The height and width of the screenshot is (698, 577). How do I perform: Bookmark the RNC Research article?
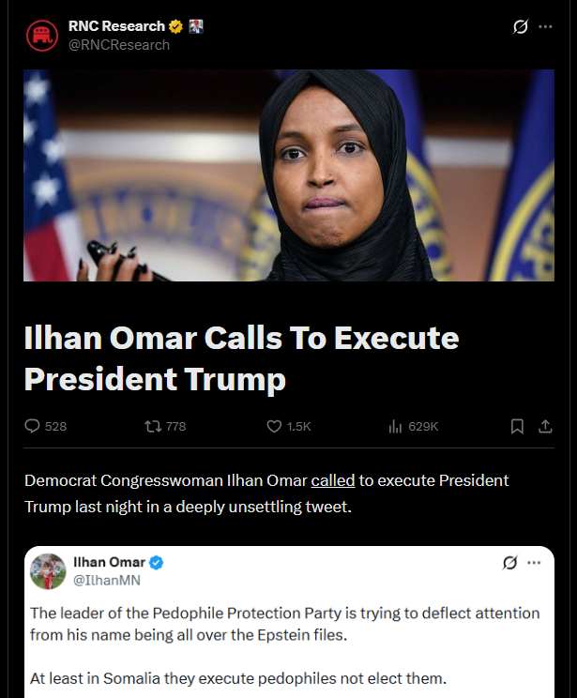coord(517,427)
